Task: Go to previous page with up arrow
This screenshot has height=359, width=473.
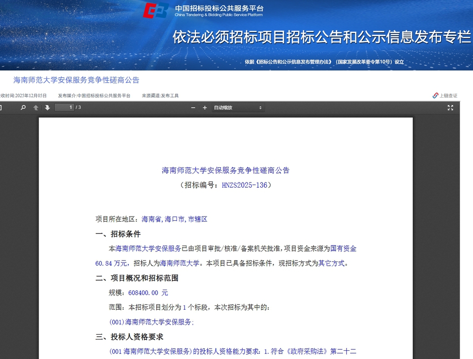Action: click(36, 107)
